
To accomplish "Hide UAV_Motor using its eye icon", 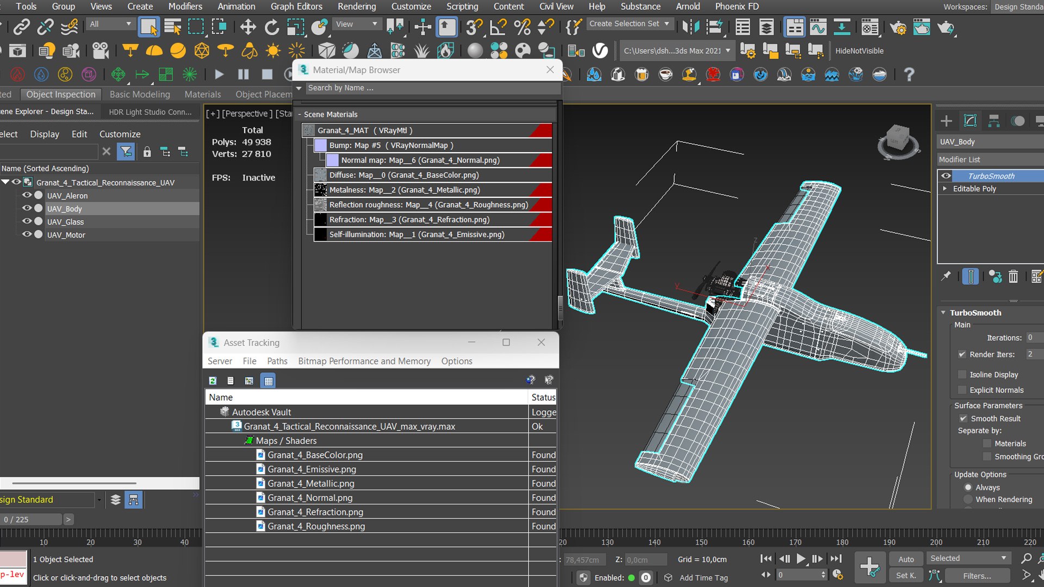I will click(26, 234).
